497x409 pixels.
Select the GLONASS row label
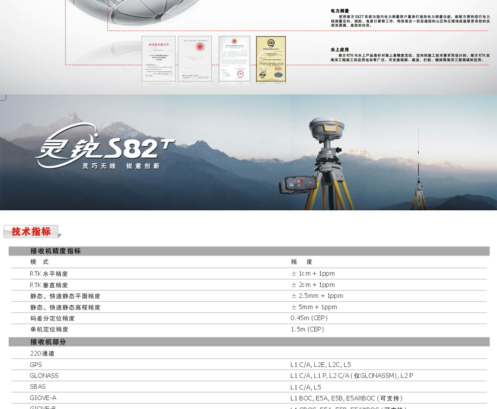click(x=44, y=376)
